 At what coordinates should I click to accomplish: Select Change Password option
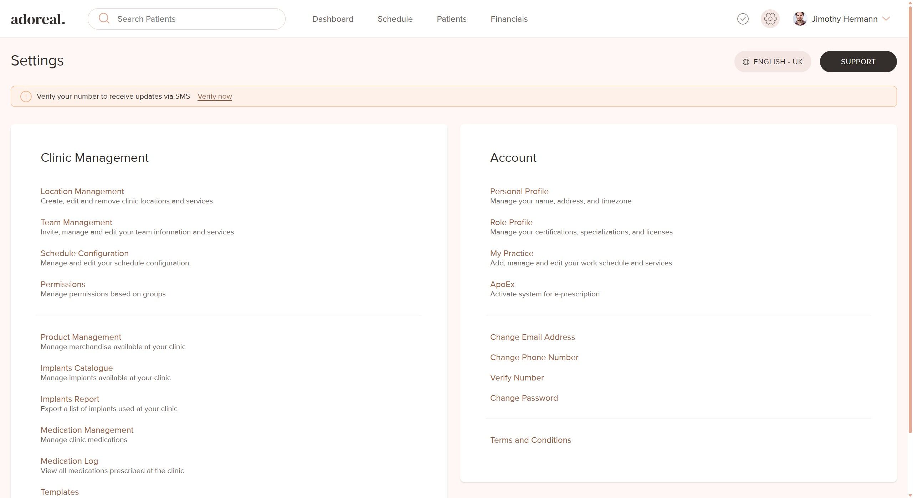pyautogui.click(x=524, y=398)
